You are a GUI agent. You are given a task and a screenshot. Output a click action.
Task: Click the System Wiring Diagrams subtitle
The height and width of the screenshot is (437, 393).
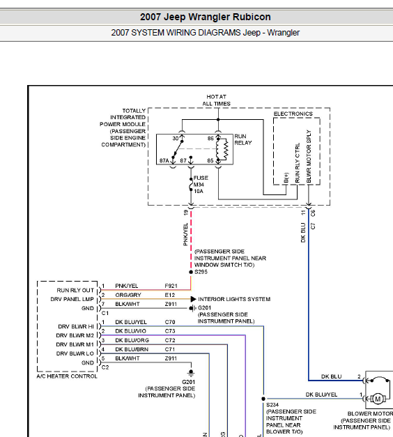pos(206,33)
